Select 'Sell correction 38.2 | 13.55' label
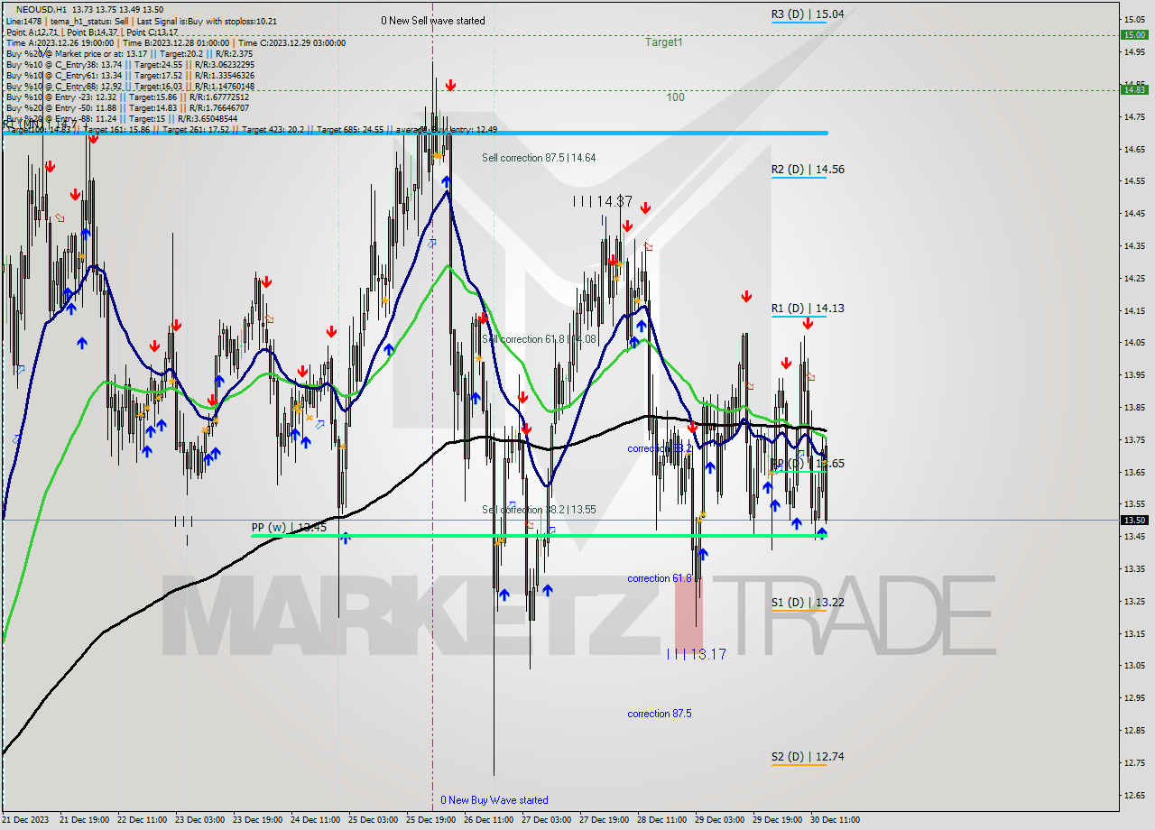1155x830 pixels. pyautogui.click(x=539, y=510)
